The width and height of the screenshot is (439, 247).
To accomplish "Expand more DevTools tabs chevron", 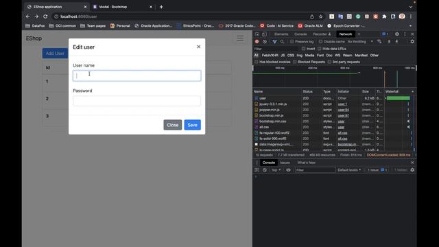I will pos(359,34).
